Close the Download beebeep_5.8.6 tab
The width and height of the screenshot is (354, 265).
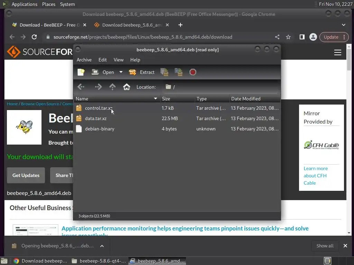(167, 25)
